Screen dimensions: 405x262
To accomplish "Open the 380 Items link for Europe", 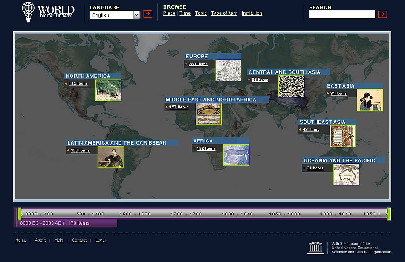I will tap(198, 64).
